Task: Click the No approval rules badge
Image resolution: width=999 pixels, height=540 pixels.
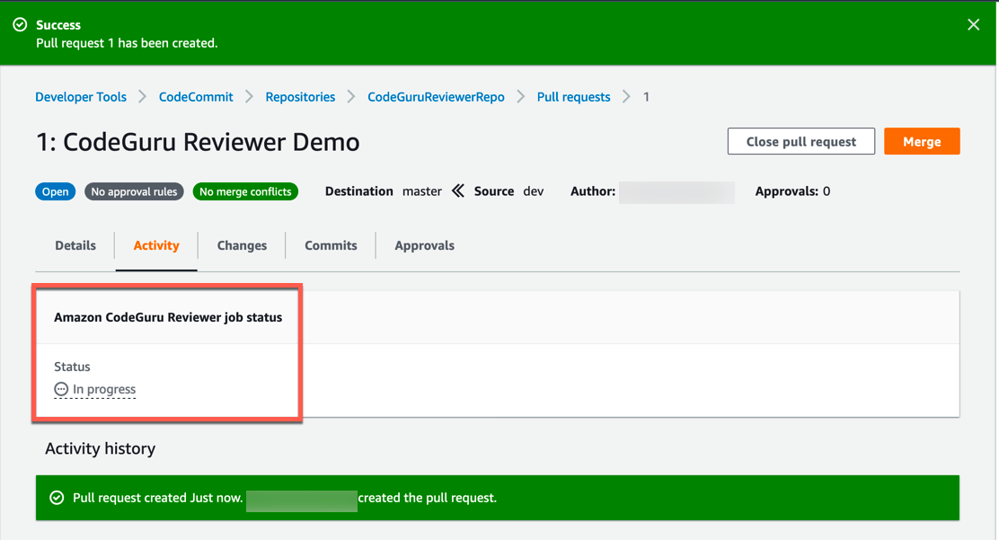Action: tap(134, 190)
